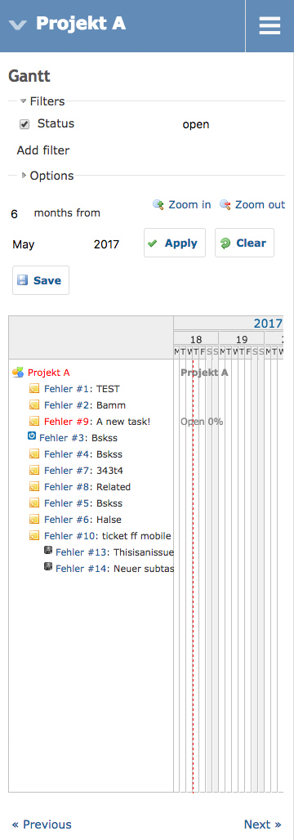Clear the current filters

click(x=245, y=243)
